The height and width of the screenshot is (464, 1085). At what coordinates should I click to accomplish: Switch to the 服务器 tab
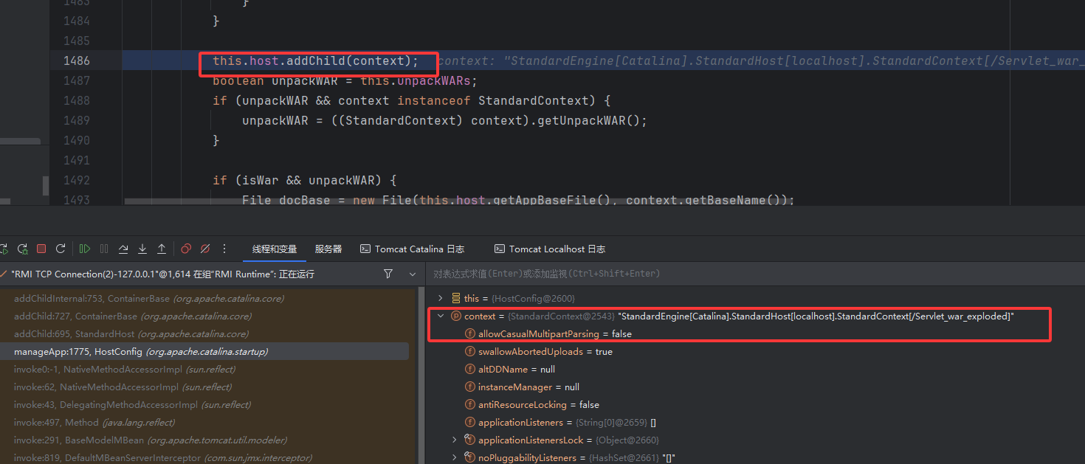[x=328, y=249]
